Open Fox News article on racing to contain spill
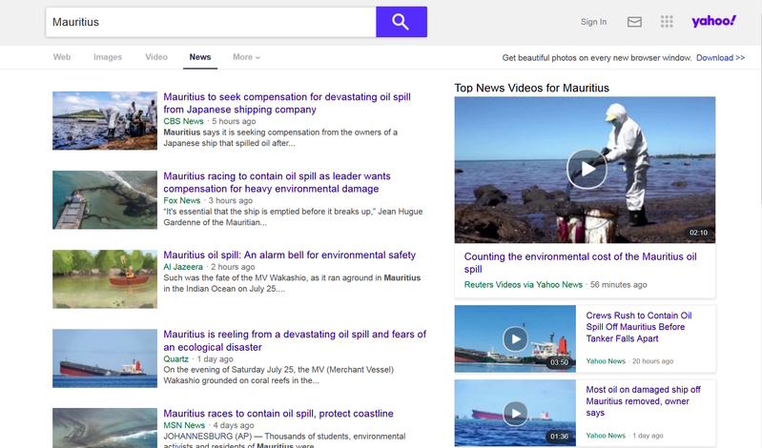The height and width of the screenshot is (448, 762). pos(277,182)
